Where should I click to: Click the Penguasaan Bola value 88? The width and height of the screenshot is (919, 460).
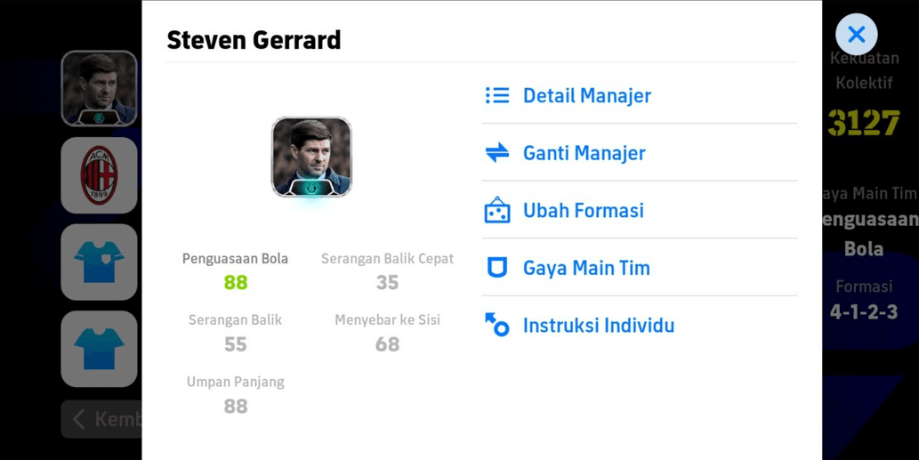coord(236,282)
